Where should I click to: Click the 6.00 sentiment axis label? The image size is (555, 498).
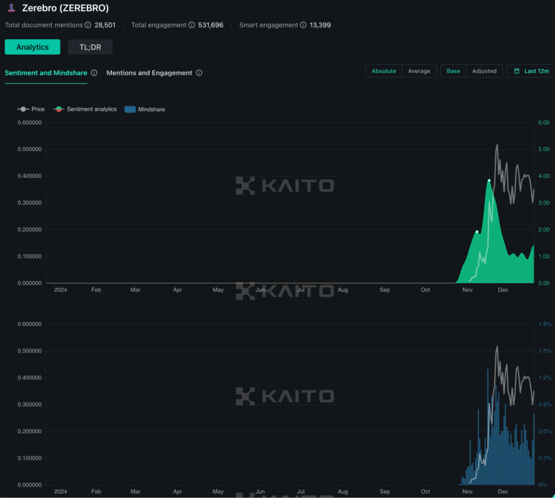click(544, 123)
